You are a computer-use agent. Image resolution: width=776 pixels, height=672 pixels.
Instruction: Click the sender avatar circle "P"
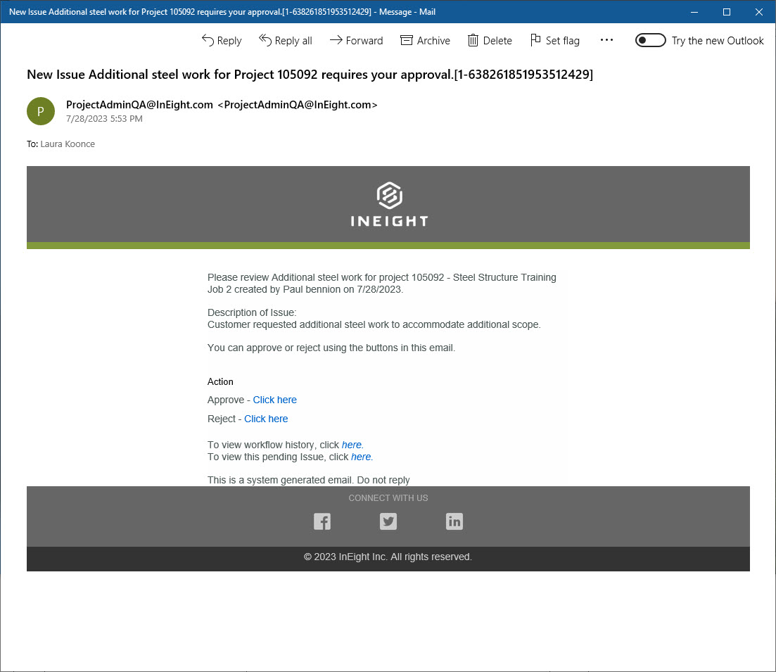coord(40,111)
